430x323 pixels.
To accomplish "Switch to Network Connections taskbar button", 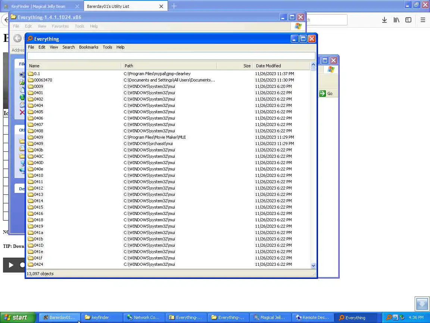I will tap(144, 317).
